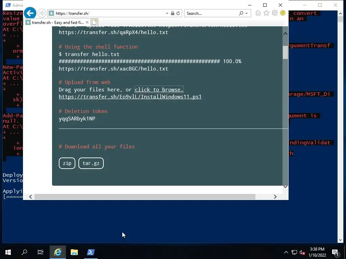Open Task View on the taskbar
The width and height of the screenshot is (346, 259).
click(x=41, y=252)
